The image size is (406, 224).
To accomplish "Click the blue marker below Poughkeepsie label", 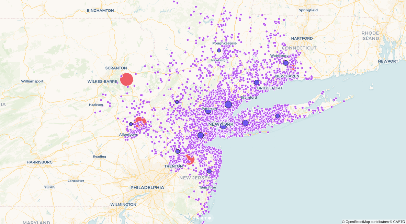I will (x=219, y=51).
